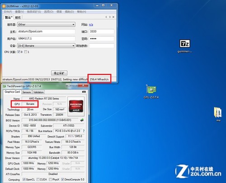Select the Default miner tab

pos(9,17)
